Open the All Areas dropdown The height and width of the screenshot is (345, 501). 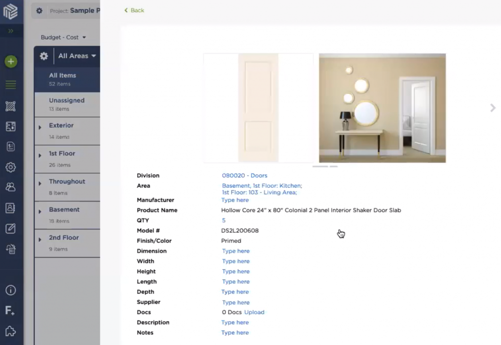(x=76, y=56)
